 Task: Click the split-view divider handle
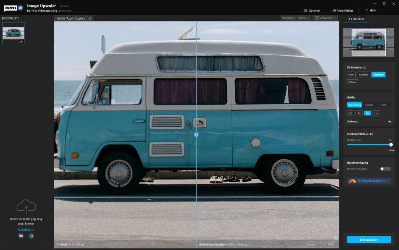pyautogui.click(x=196, y=135)
